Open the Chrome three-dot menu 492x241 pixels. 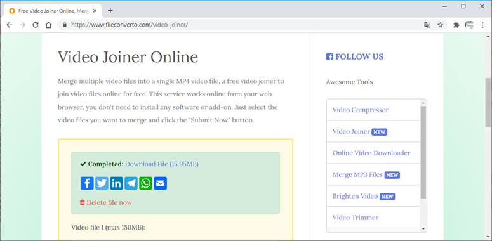[482, 25]
